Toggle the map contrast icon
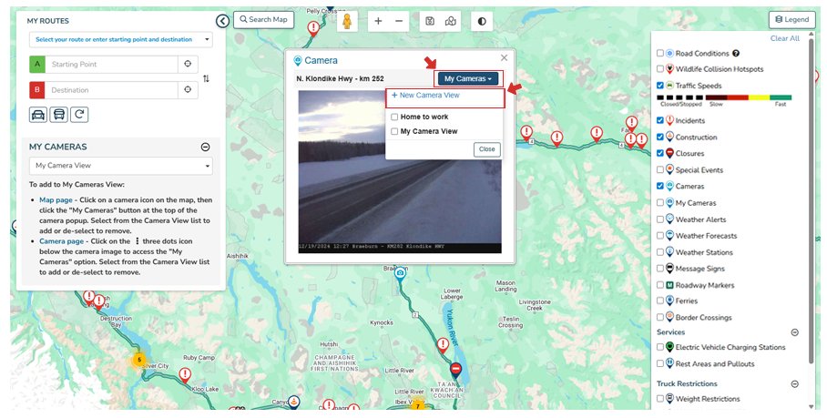This screenshot has height=418, width=827. tap(482, 21)
